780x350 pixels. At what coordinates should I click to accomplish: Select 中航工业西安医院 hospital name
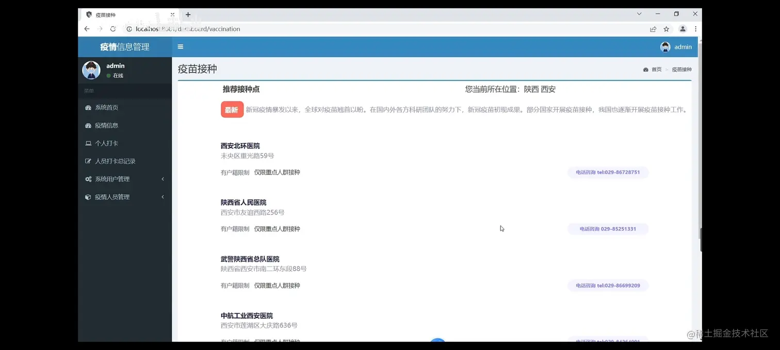pos(247,316)
